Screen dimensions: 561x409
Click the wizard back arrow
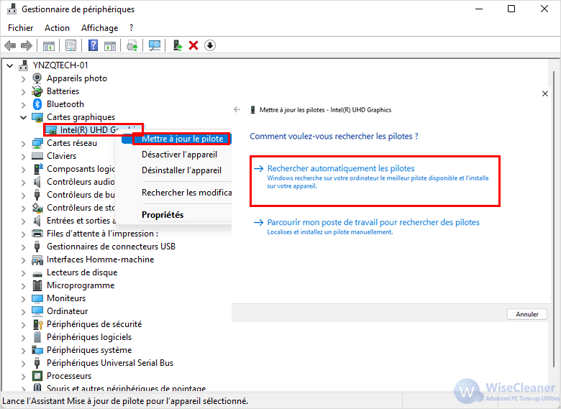pyautogui.click(x=237, y=110)
